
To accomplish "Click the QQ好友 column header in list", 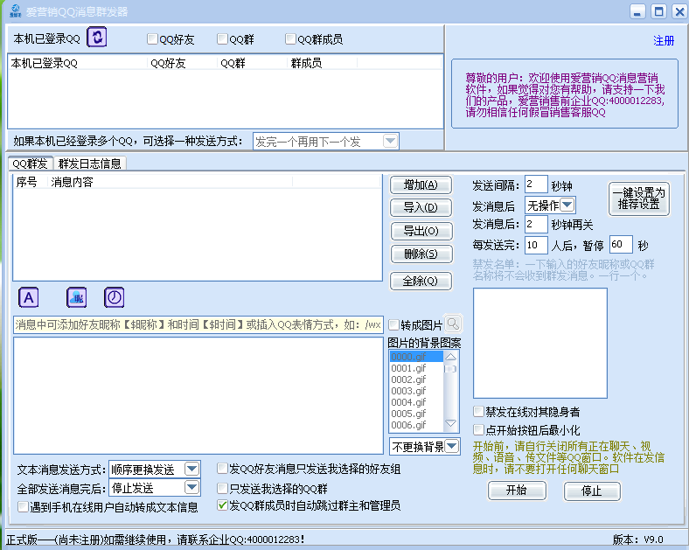I will point(183,63).
